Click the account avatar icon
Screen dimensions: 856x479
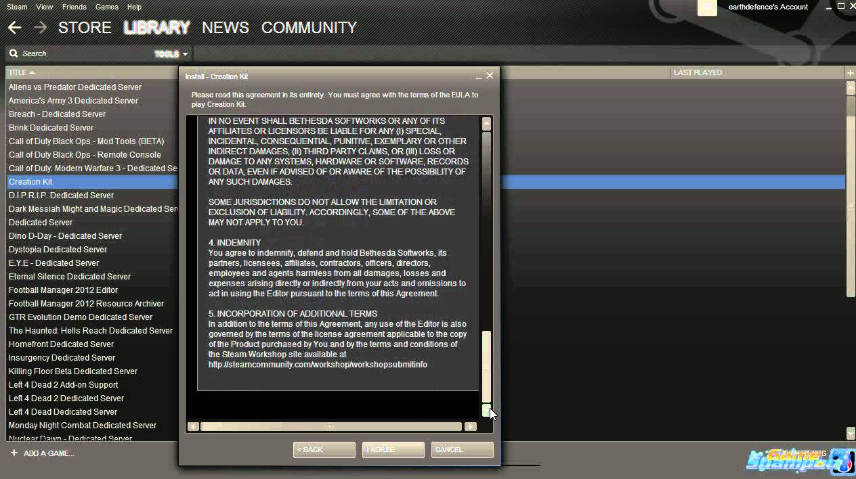(x=707, y=7)
